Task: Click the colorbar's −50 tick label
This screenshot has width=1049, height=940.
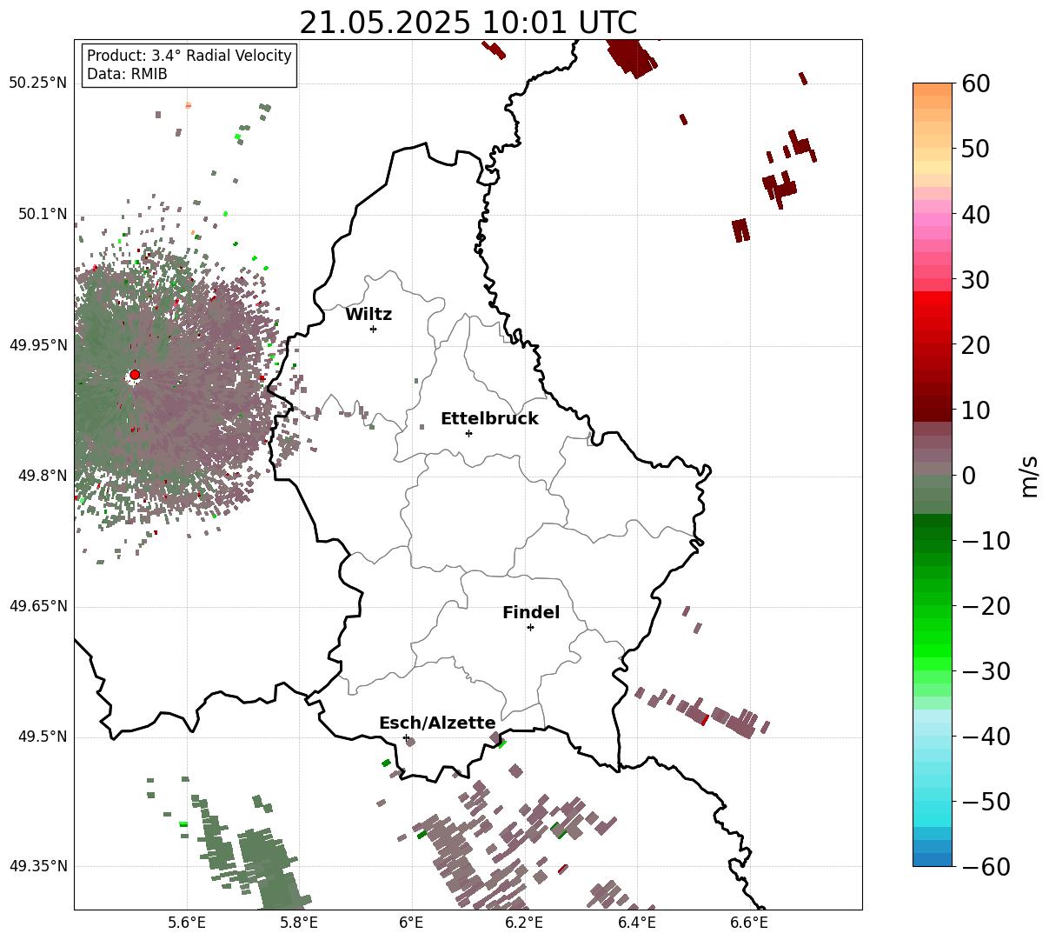Action: pos(986,802)
